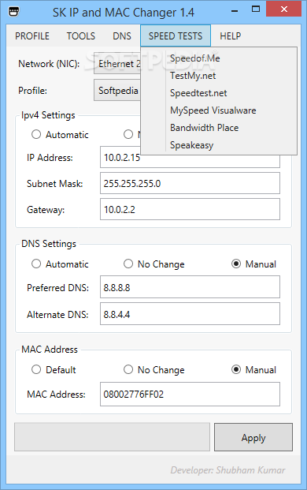Expand the Network (NIC) Ethernet dropdown

(117, 63)
